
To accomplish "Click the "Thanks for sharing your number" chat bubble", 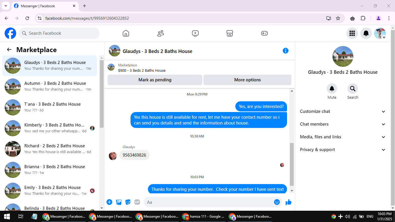I will click(218, 189).
